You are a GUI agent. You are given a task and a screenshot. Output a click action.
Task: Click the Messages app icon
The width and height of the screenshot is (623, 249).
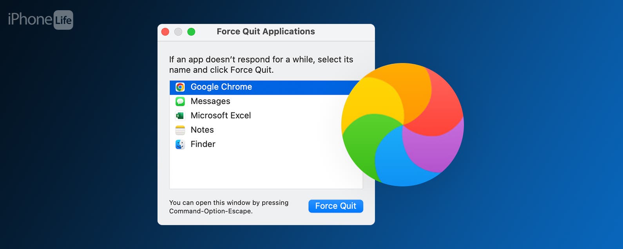coord(180,101)
